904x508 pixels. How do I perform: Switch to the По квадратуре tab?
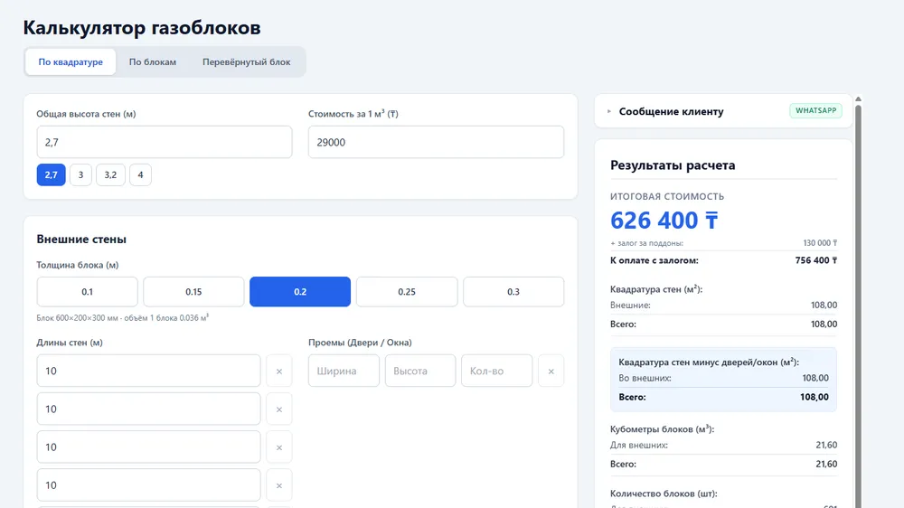[71, 61]
